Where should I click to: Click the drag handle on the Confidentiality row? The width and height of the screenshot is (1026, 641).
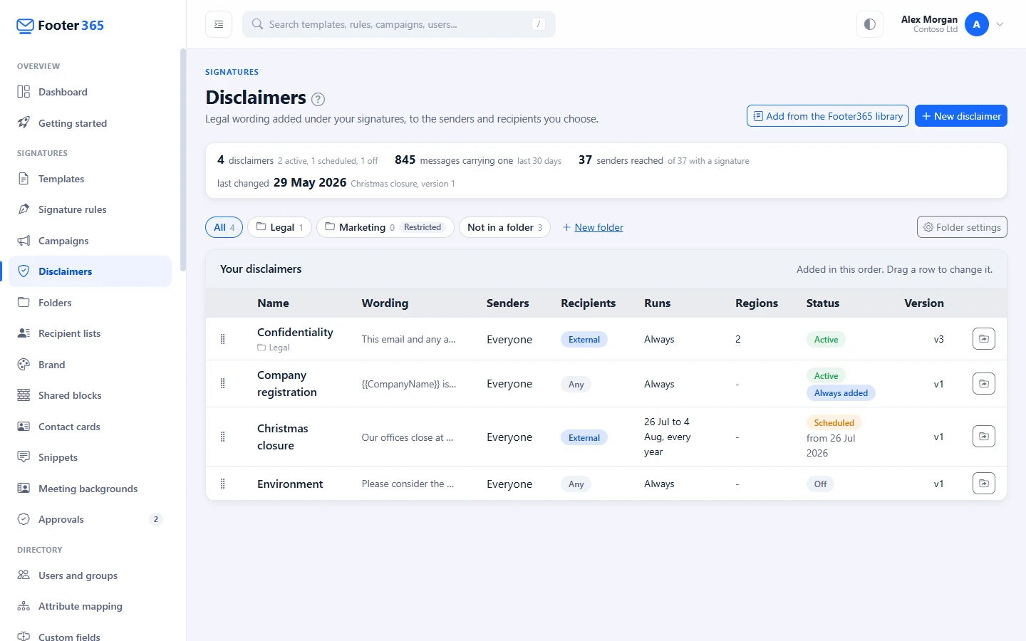click(223, 339)
